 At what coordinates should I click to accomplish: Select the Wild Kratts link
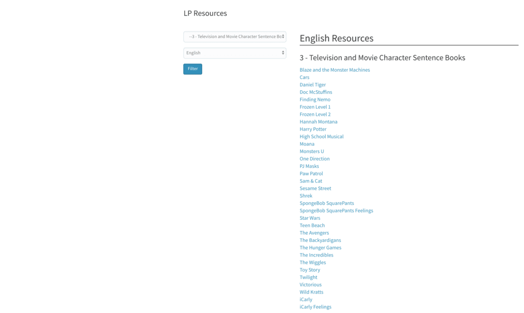coord(311,292)
